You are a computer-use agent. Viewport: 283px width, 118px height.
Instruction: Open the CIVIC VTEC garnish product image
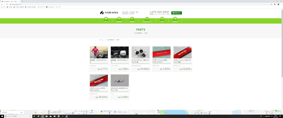coord(99,80)
